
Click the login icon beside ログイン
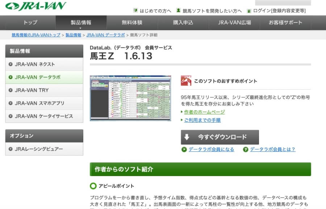tap(249, 11)
